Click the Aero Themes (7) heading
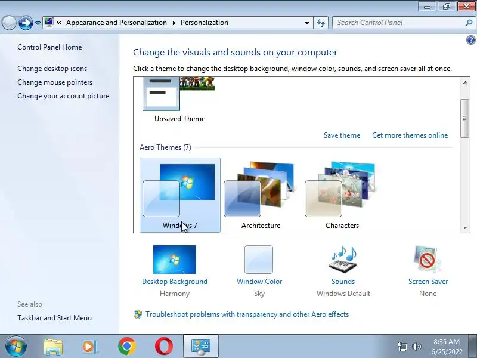Image resolution: width=477 pixels, height=358 pixels. coord(165,147)
